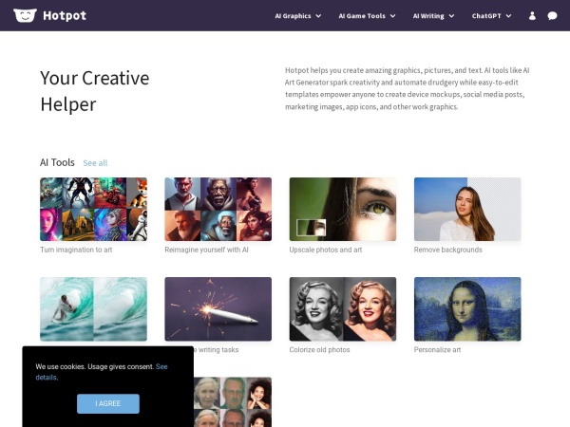Open the user account icon
The width and height of the screenshot is (570, 427).
(x=532, y=15)
